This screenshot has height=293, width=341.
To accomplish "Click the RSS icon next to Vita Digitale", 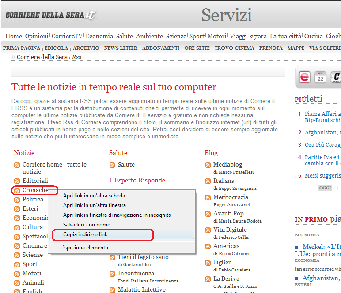I will coord(208,230).
